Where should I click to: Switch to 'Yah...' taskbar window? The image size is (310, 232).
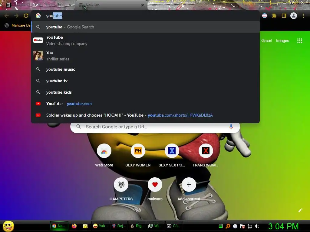pyautogui.click(x=101, y=226)
